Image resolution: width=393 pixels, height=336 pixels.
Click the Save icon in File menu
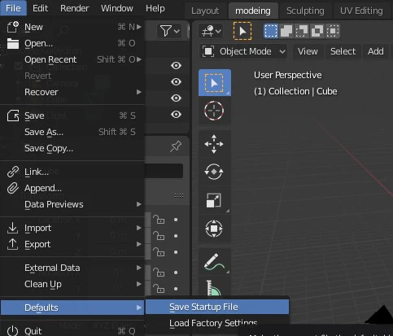[13, 116]
